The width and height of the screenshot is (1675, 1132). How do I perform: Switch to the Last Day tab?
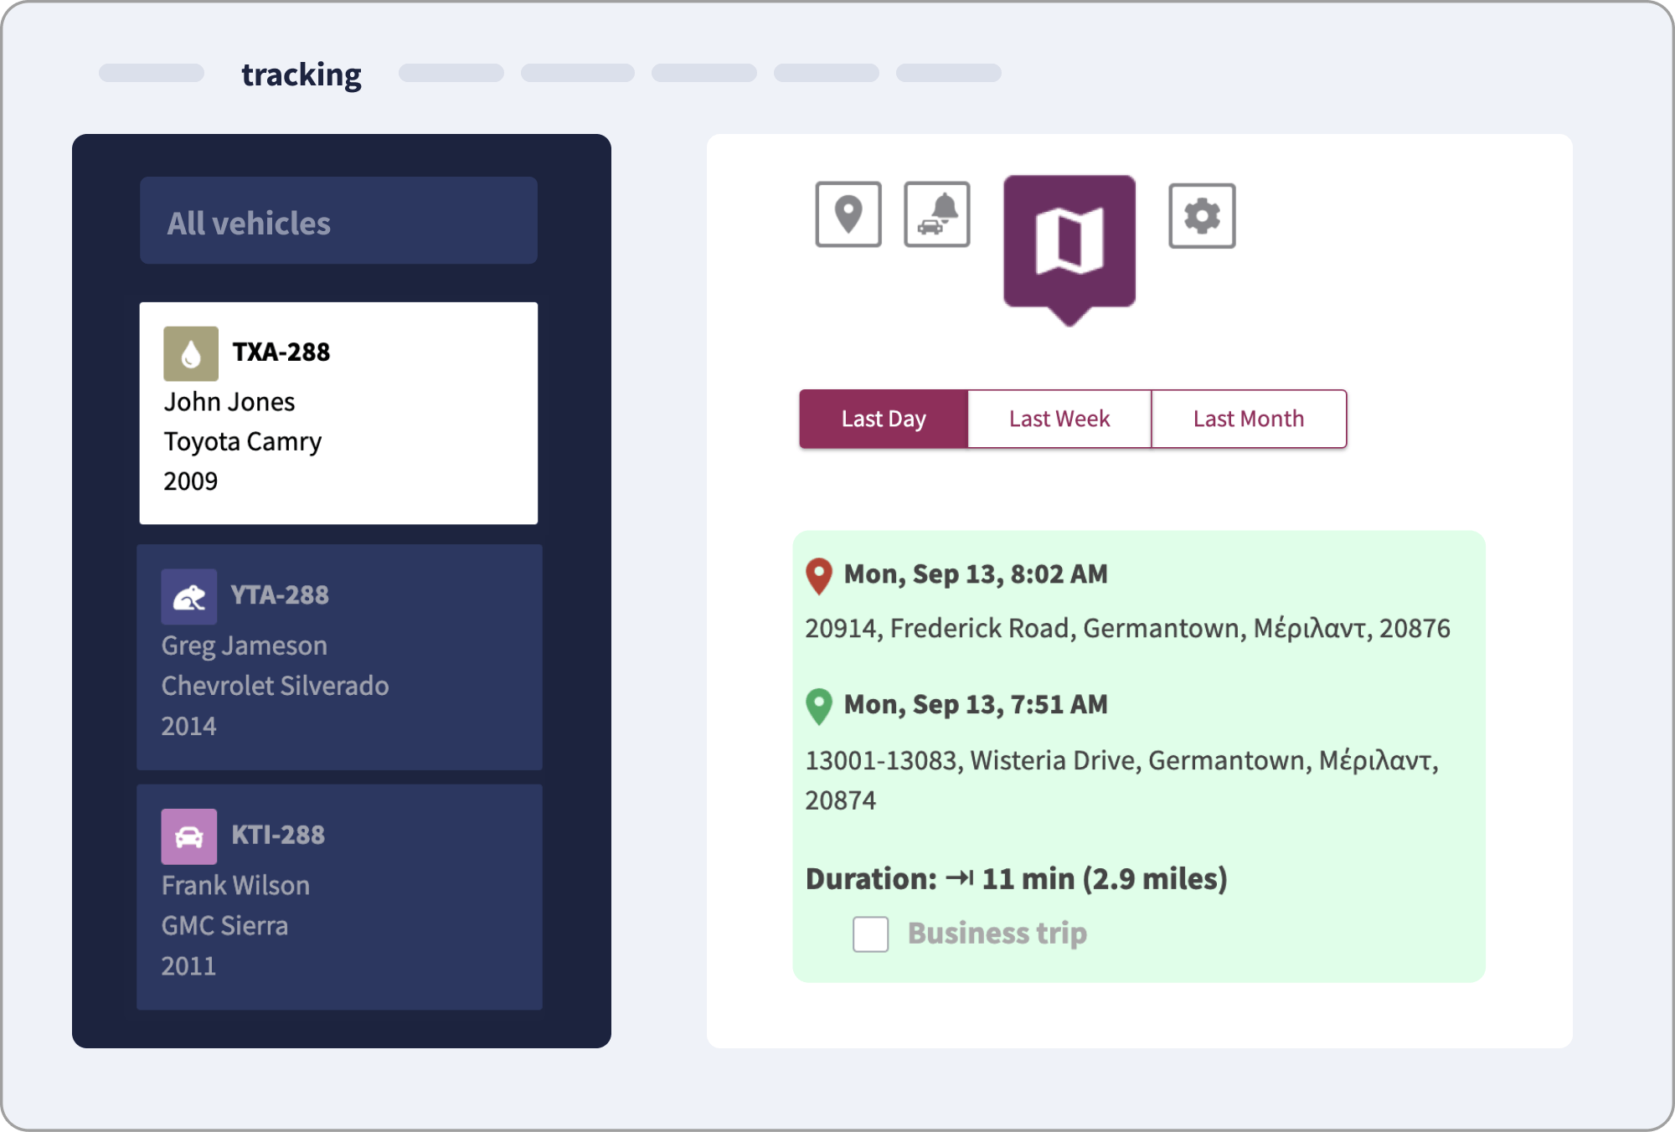coord(884,419)
